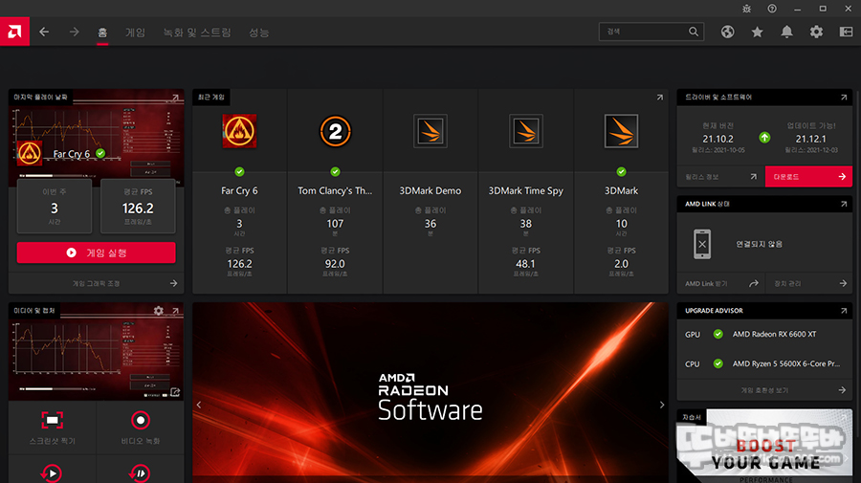Show the next banner slide
The height and width of the screenshot is (483, 861).
point(662,405)
